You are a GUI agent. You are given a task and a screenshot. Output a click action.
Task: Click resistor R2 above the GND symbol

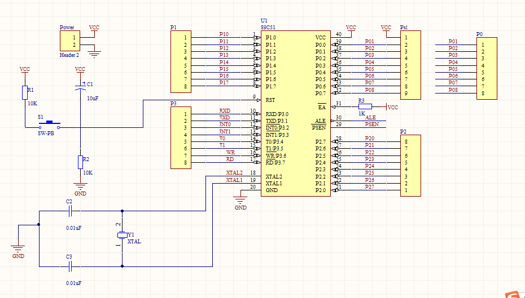pyautogui.click(x=80, y=162)
